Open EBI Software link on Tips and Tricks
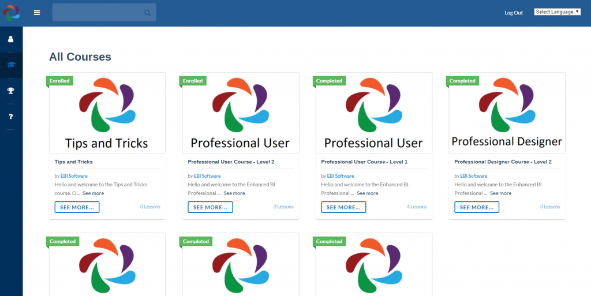Image resolution: width=591 pixels, height=296 pixels. coord(74,176)
